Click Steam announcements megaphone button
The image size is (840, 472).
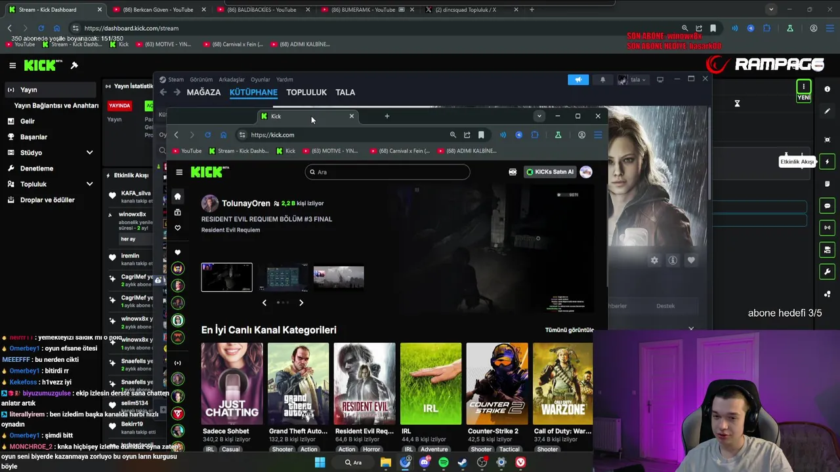pos(578,79)
